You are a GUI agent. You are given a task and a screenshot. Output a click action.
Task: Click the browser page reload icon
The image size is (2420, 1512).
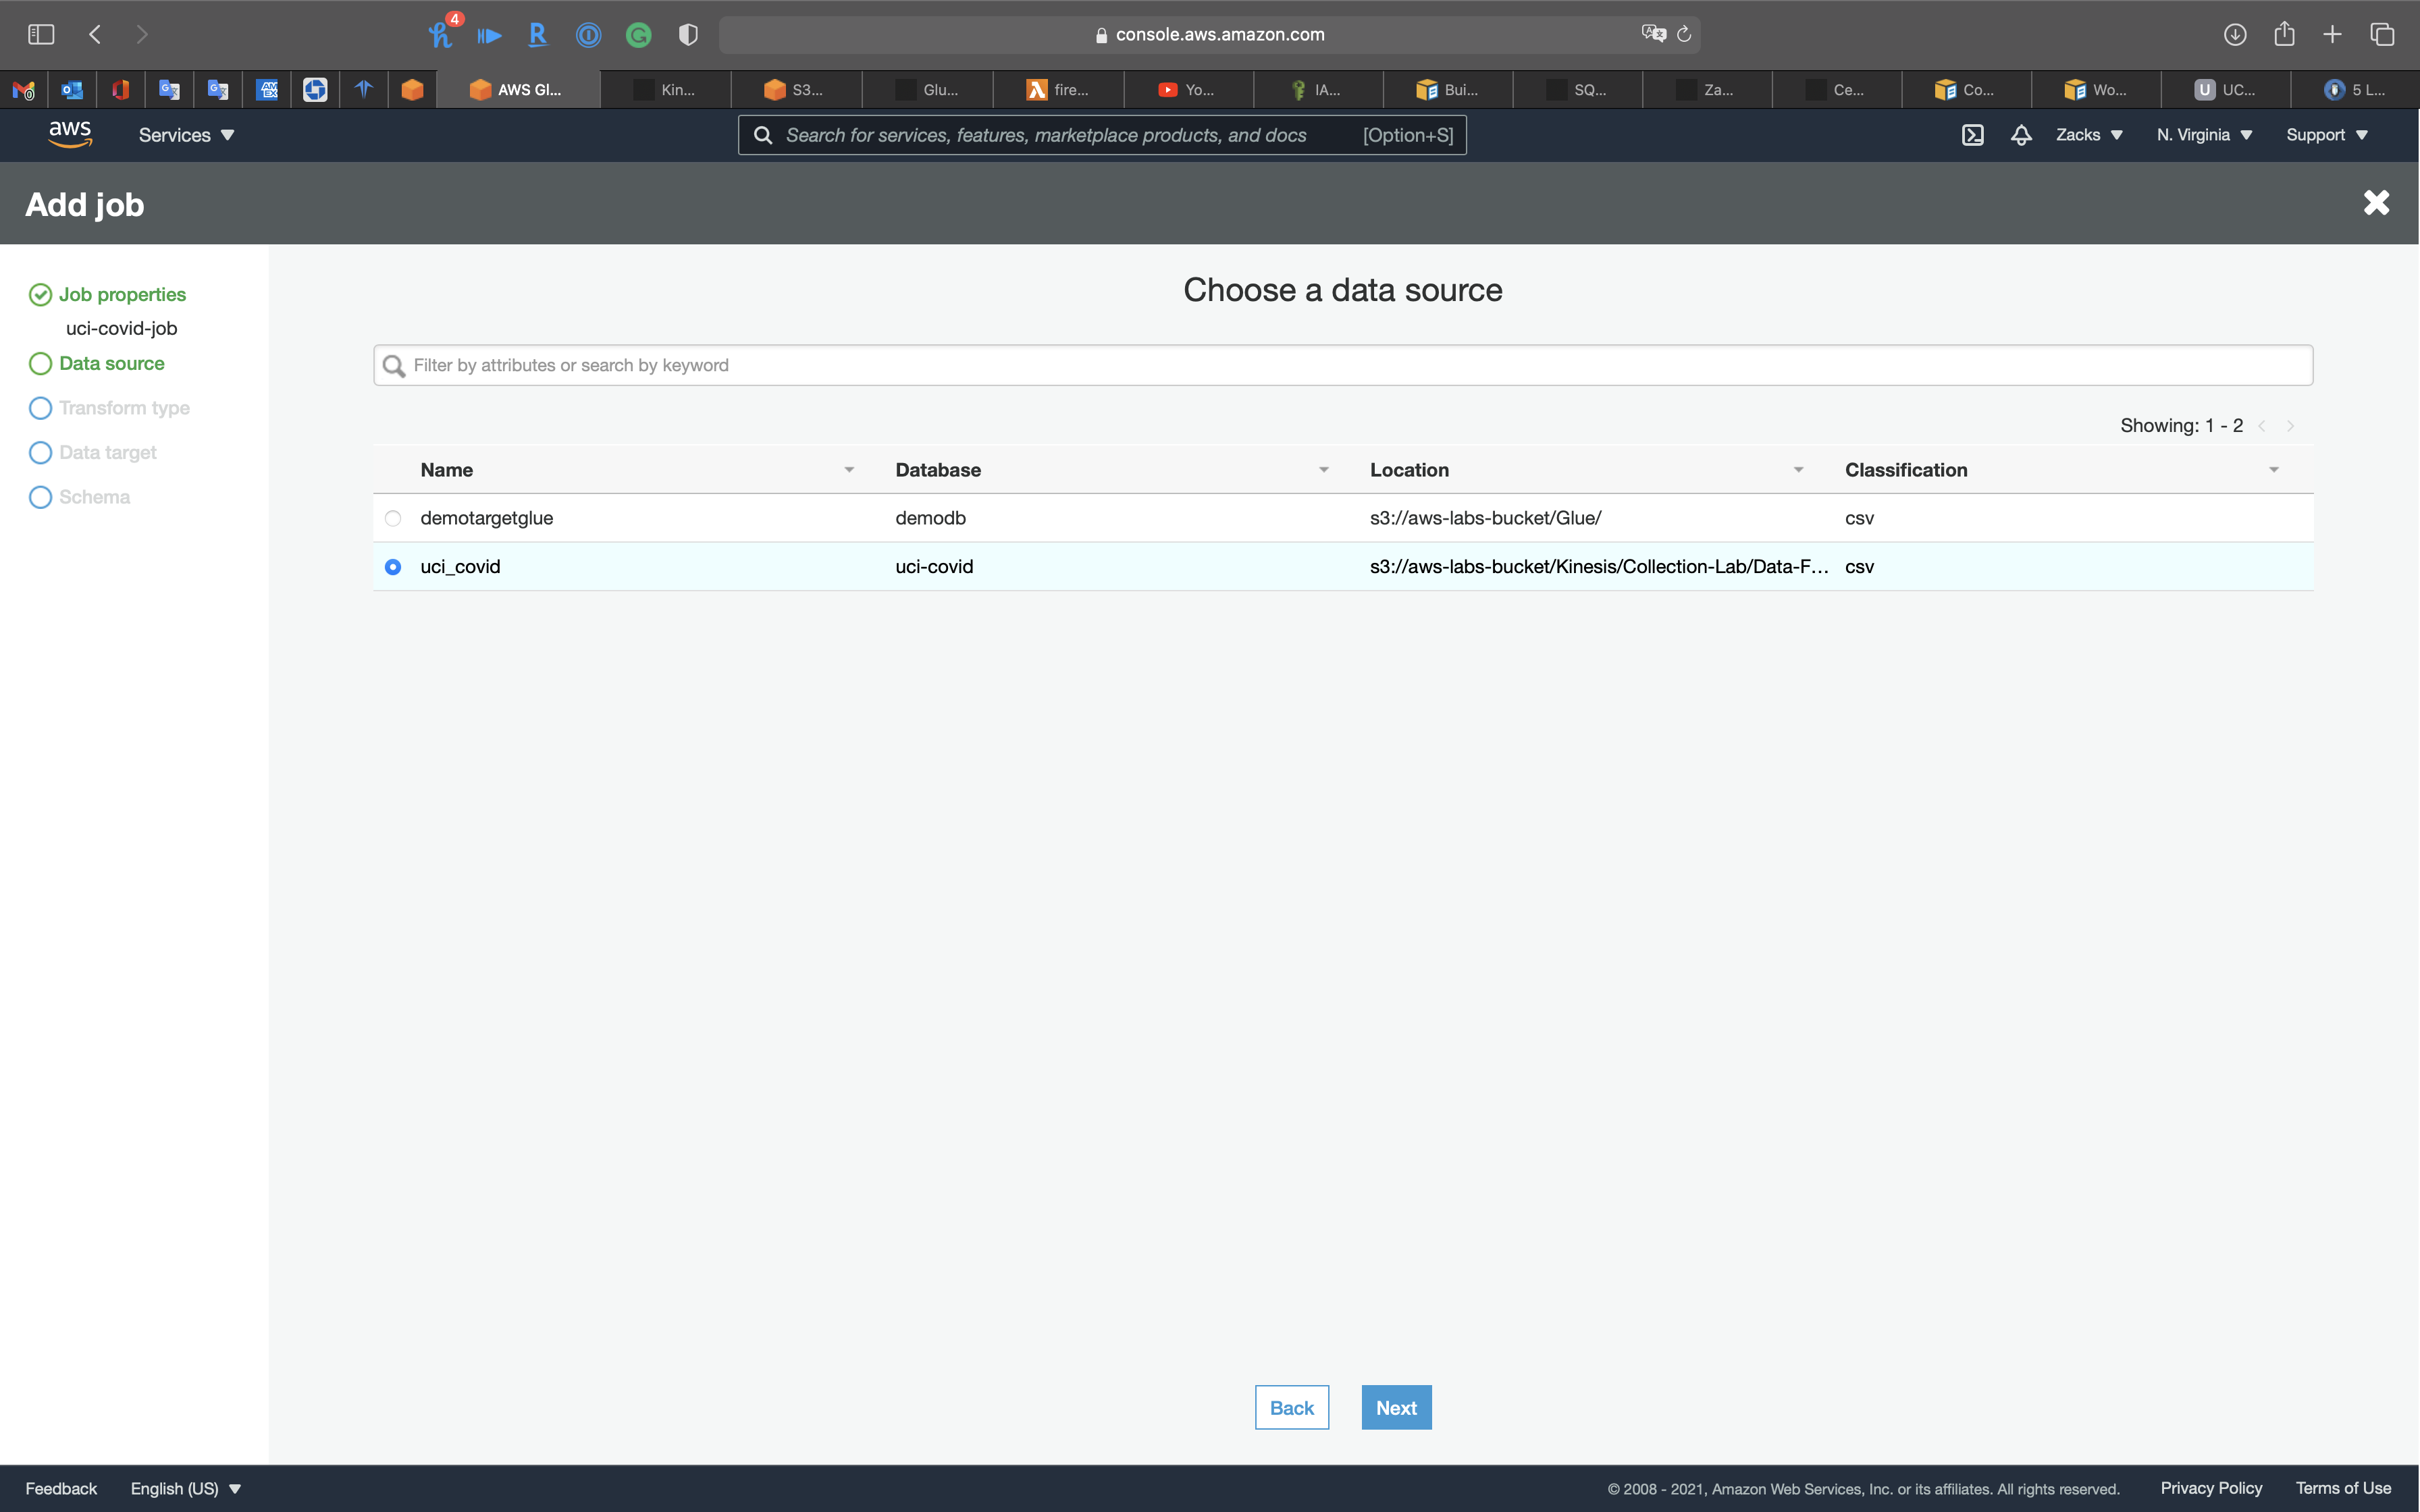coord(1684,34)
